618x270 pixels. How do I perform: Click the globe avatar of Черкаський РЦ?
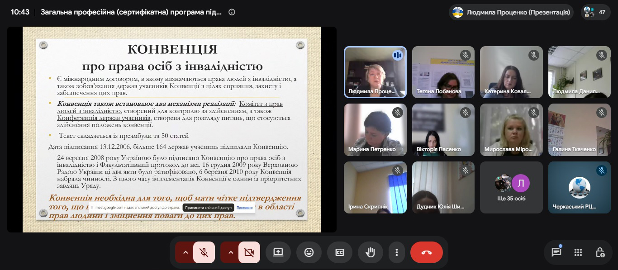580,188
